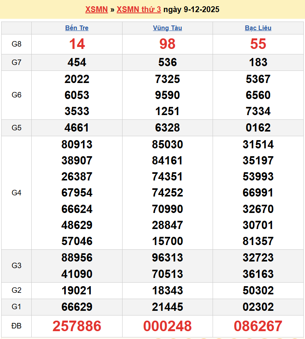This screenshot has width=305, height=339.
Task: Click the date text 'ngày 9-12-2025'
Action: [191, 9]
